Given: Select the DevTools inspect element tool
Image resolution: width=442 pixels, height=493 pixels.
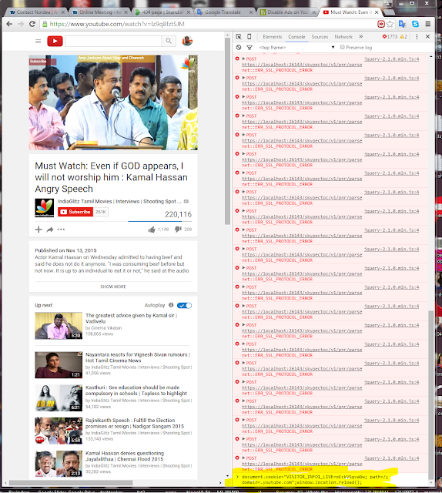Looking at the screenshot, I should (239, 37).
